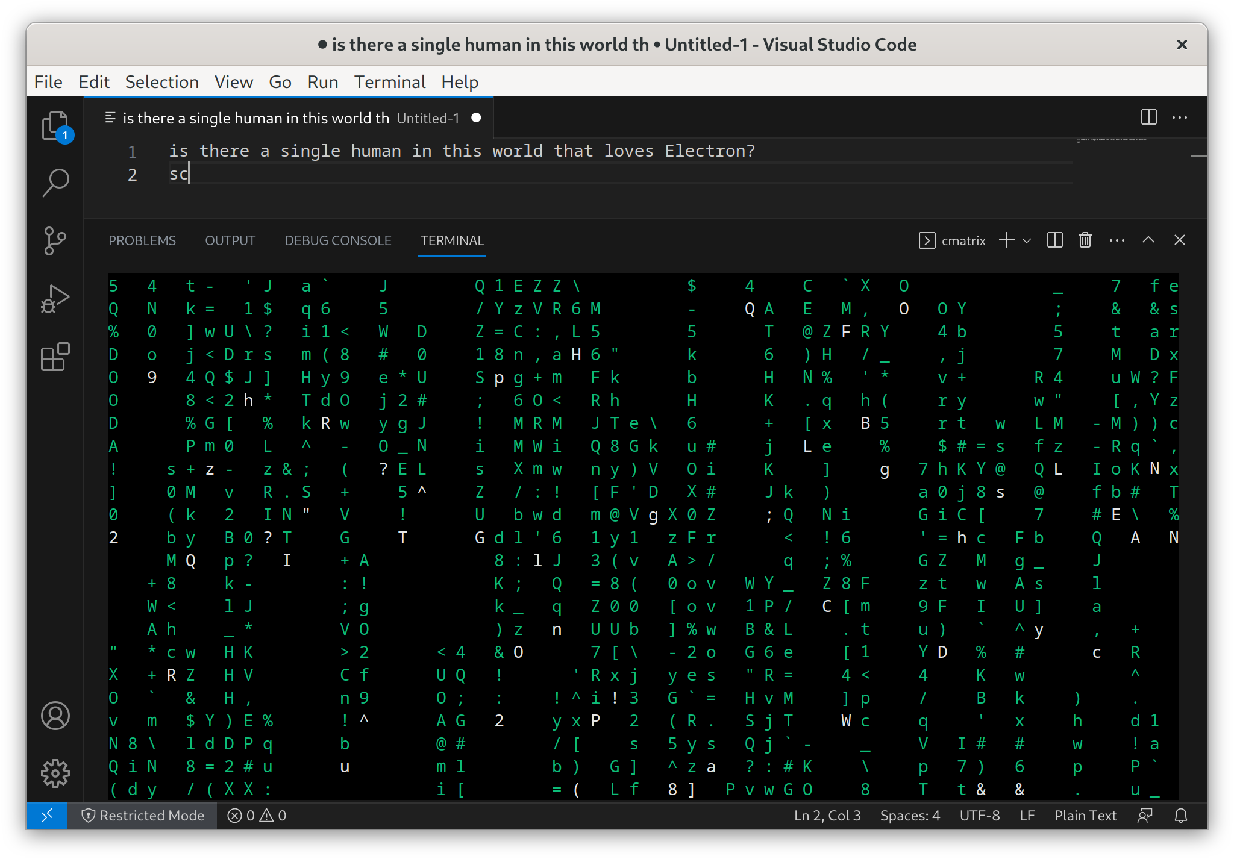
Task: Open the notifications bell in status bar
Action: (x=1180, y=816)
